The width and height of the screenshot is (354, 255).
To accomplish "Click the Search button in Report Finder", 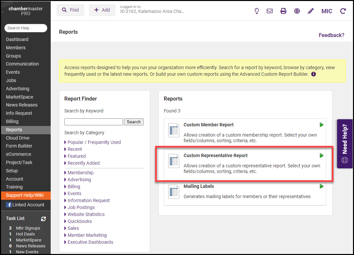I will [x=134, y=122].
